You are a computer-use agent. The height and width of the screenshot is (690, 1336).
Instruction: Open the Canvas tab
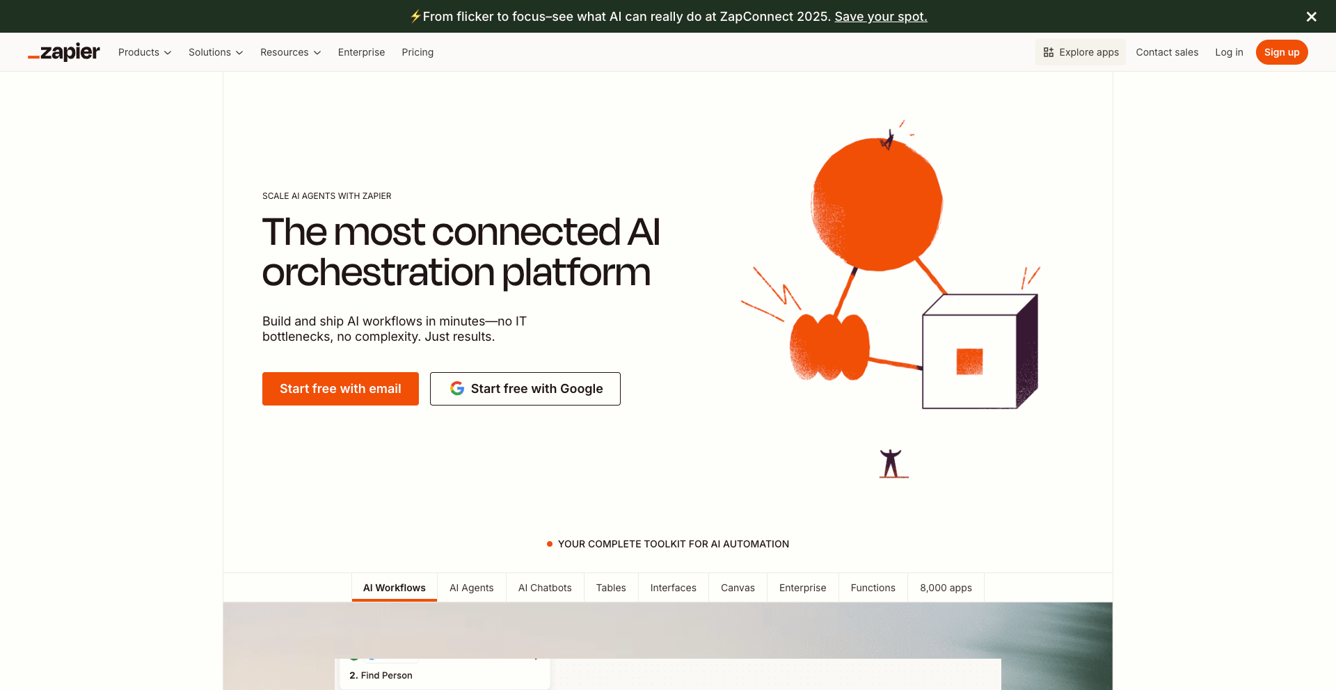click(x=738, y=588)
